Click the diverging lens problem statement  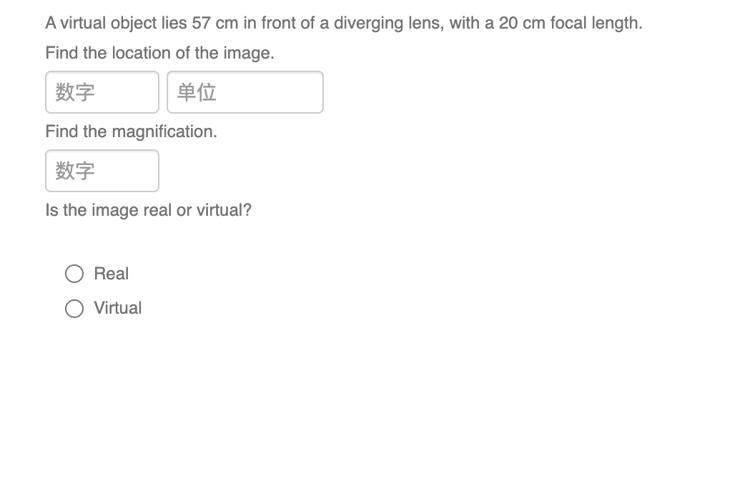pyautogui.click(x=343, y=23)
